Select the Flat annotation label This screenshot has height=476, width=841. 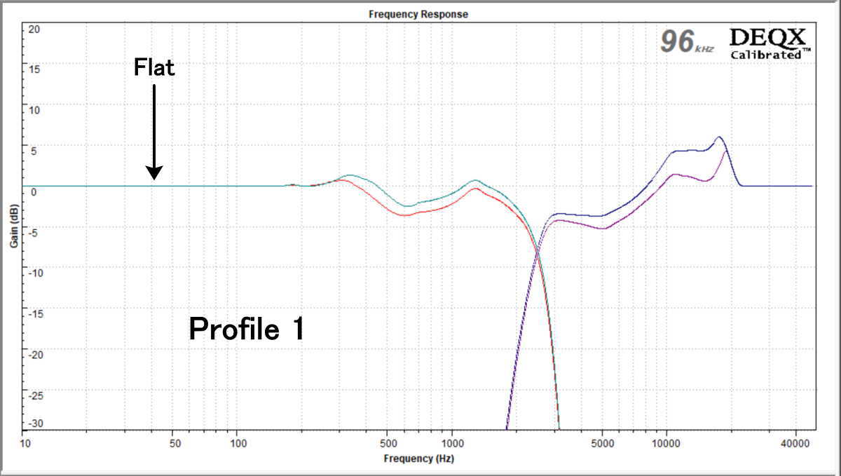tap(154, 68)
